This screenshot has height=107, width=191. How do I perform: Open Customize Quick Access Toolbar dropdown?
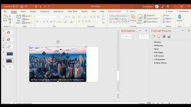[x=49, y=7]
